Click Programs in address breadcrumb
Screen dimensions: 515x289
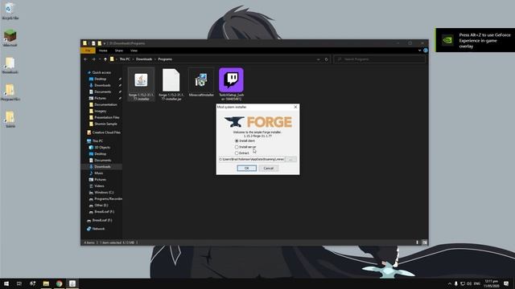[x=165, y=59]
